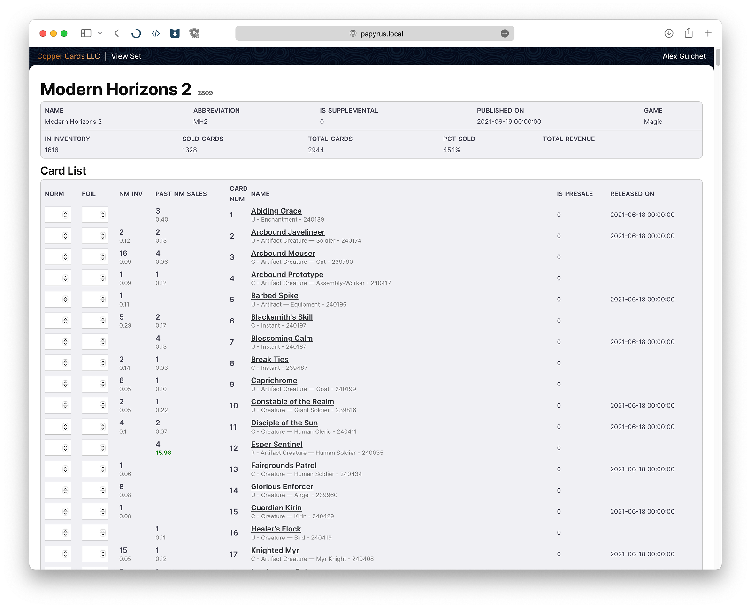
Task: Open a new tab with plus icon
Action: tap(708, 33)
